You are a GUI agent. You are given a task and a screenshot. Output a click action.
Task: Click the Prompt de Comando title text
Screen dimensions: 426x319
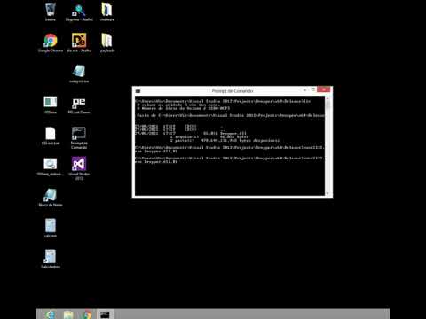point(233,91)
